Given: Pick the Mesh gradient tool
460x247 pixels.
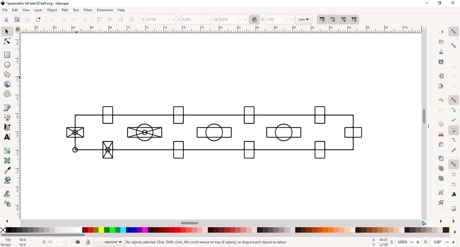Looking at the screenshot, I should (7, 161).
